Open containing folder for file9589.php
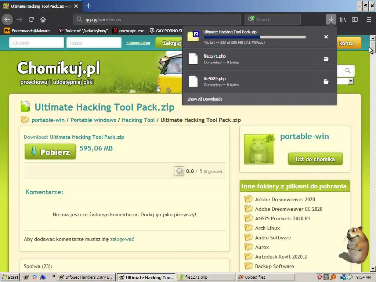This screenshot has width=376, height=282. point(326,82)
